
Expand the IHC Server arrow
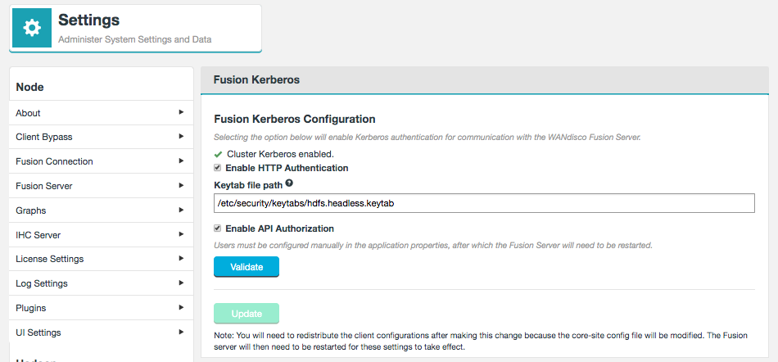pyautogui.click(x=182, y=233)
